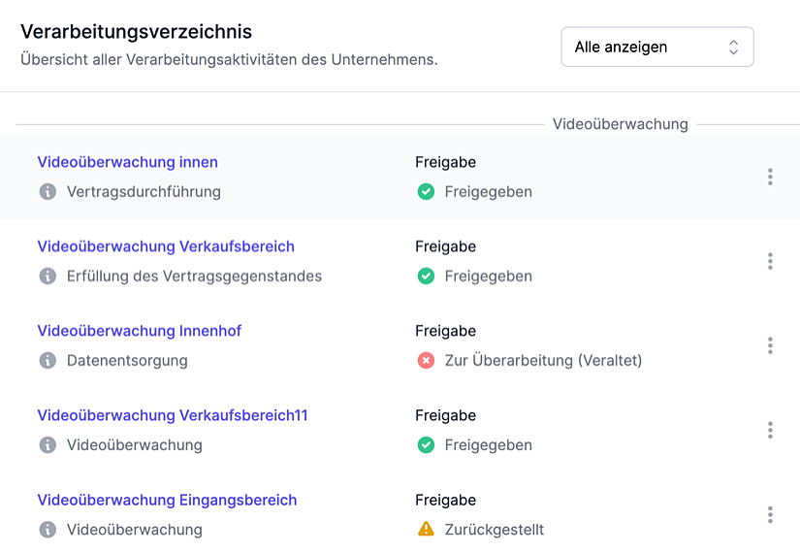800x553 pixels.
Task: Click info icon in Verkaufsbereich11 row
Action: (x=47, y=445)
